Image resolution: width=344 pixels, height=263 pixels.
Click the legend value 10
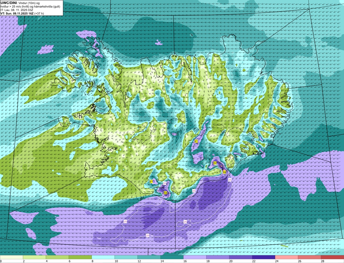(116, 261)
